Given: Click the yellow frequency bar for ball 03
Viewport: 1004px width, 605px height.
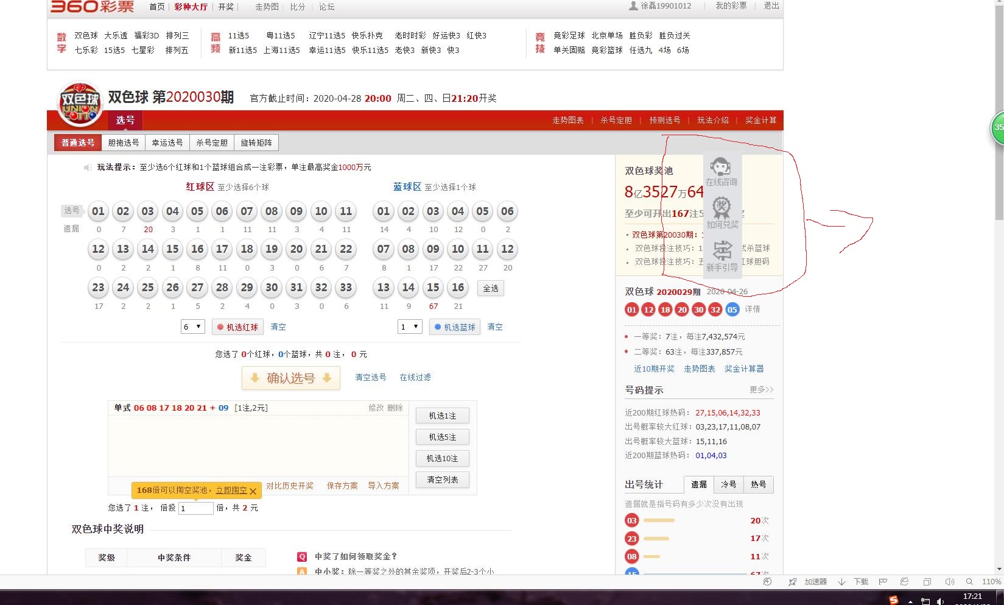Looking at the screenshot, I should (x=659, y=521).
